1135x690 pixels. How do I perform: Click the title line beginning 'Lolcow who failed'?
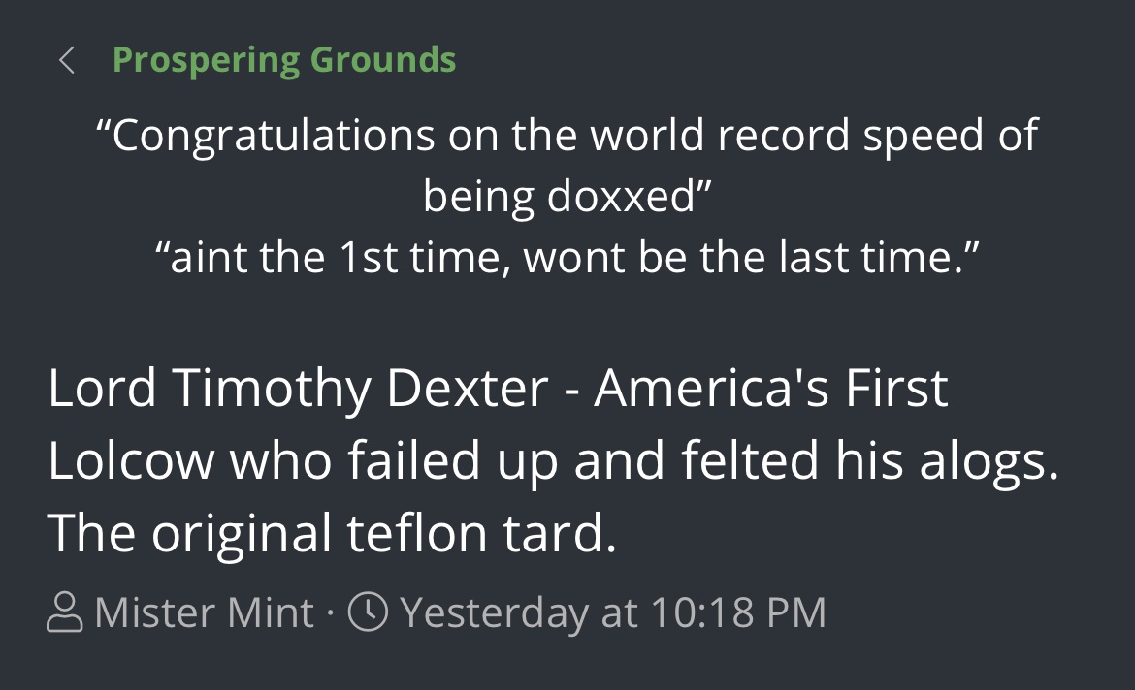pos(554,461)
